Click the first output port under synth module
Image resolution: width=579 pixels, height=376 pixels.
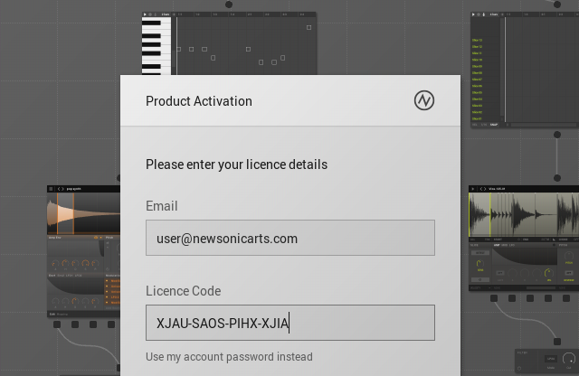tap(57, 324)
